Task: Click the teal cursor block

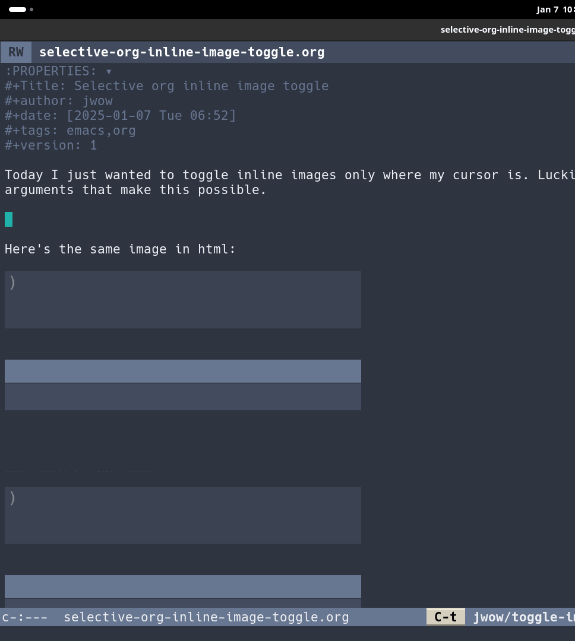Action: pyautogui.click(x=8, y=220)
